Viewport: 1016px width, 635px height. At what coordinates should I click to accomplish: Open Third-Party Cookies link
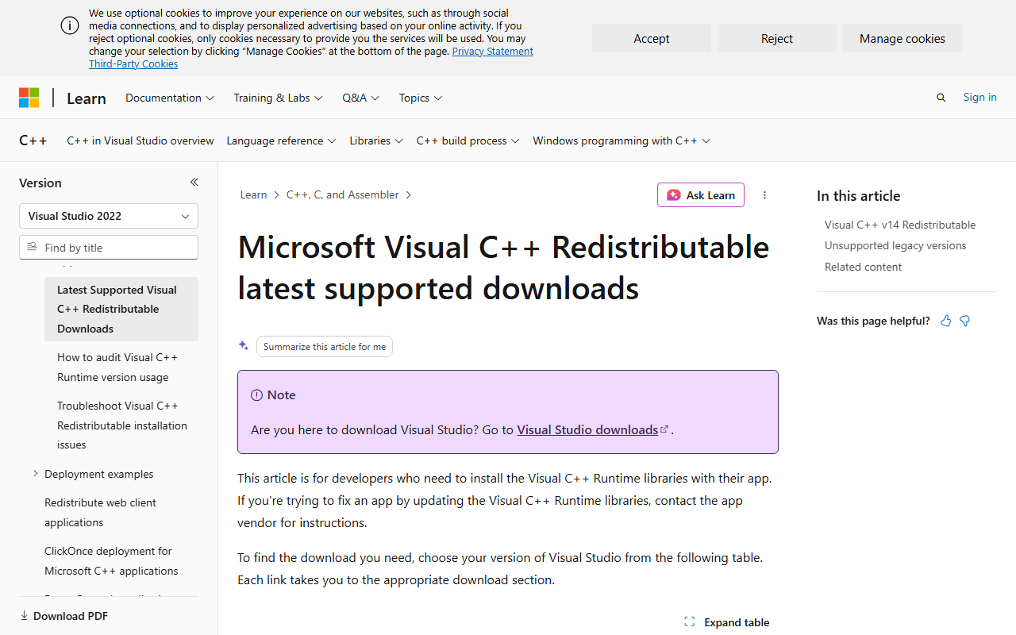pos(133,63)
